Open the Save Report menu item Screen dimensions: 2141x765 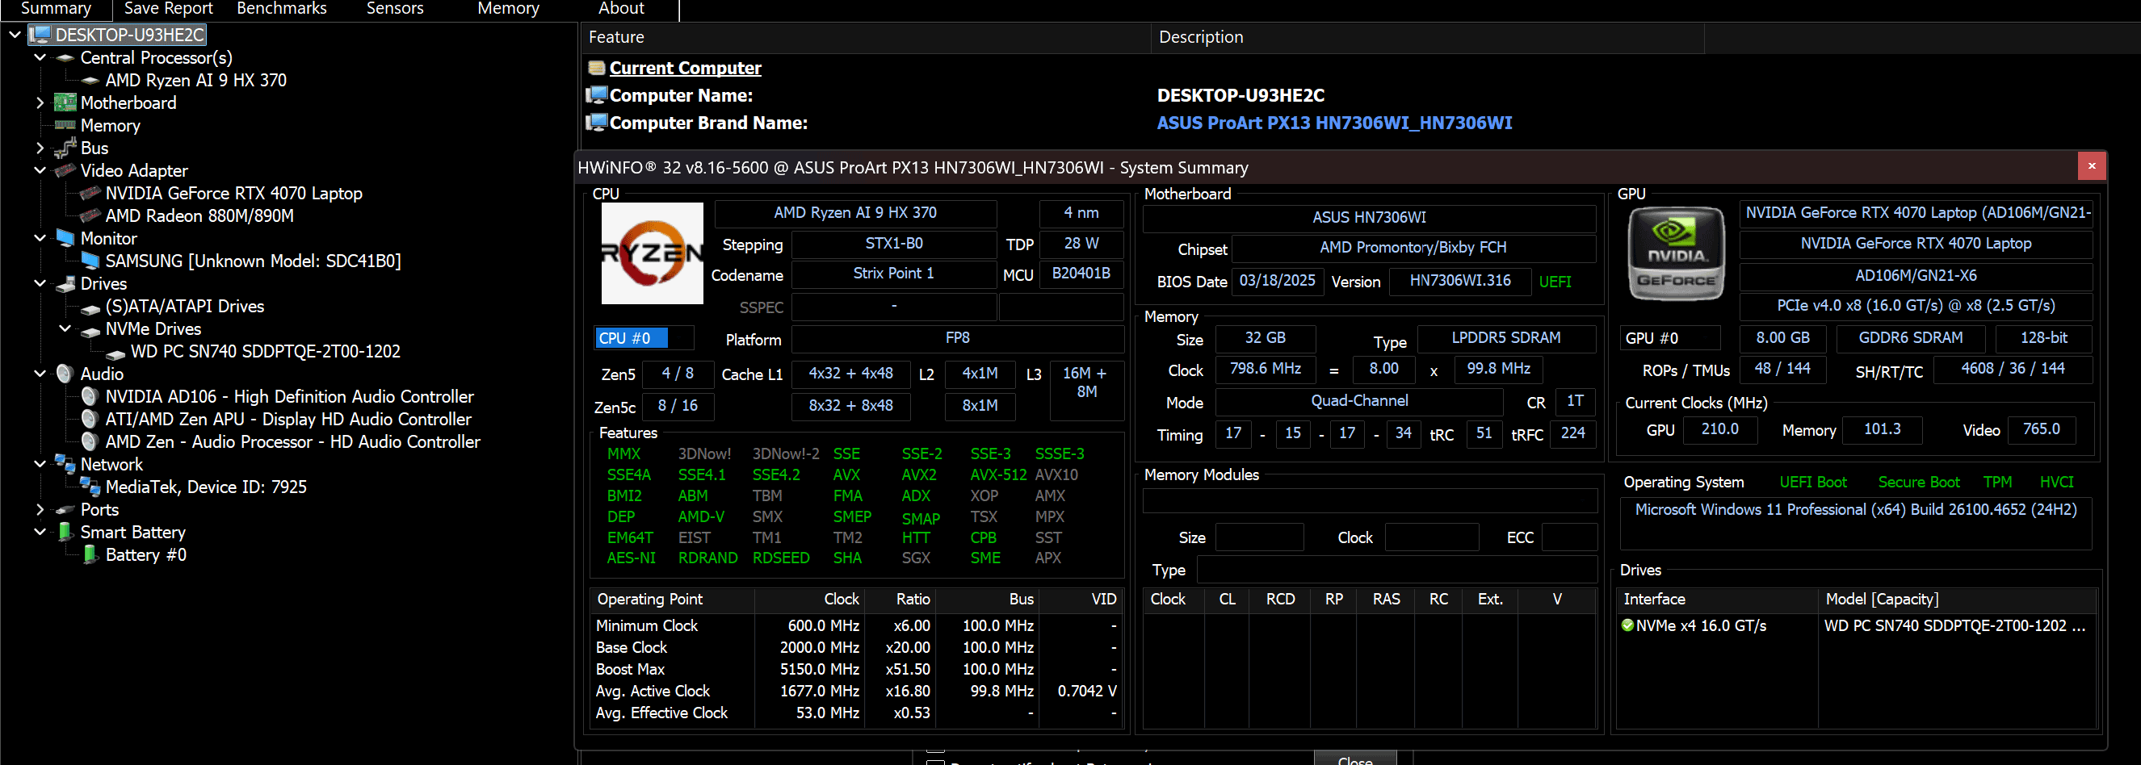tap(168, 8)
